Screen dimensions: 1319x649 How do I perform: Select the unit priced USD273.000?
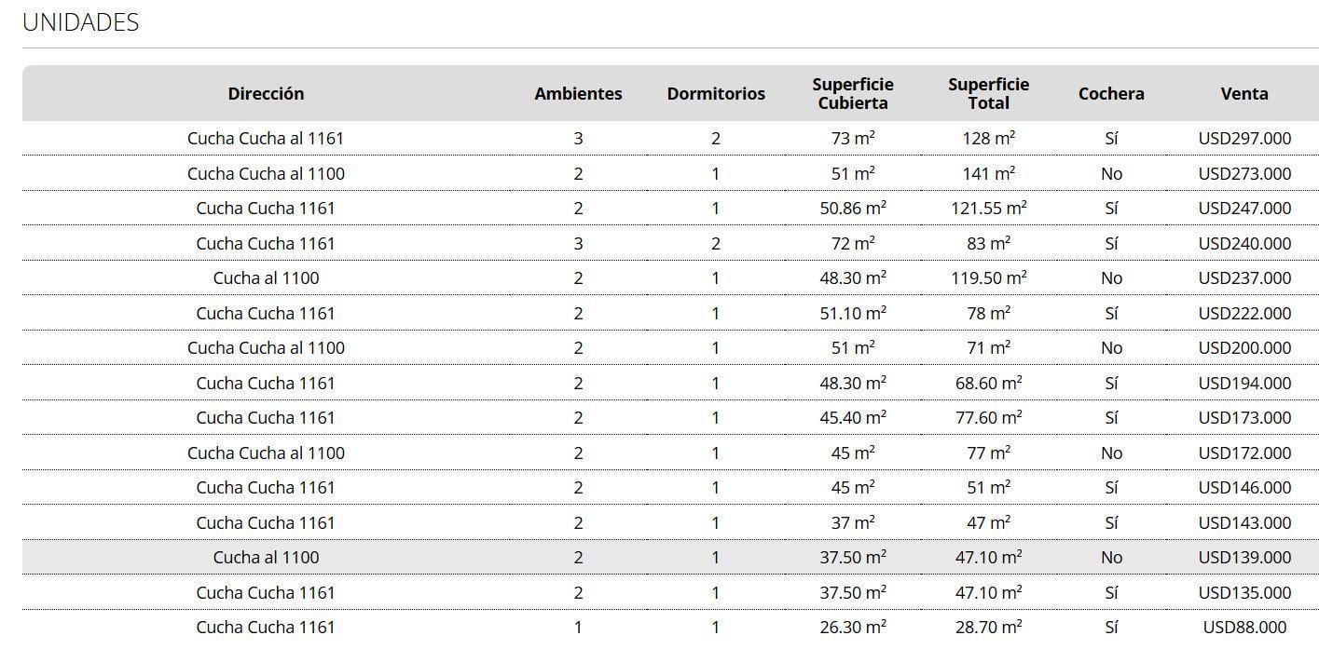(670, 173)
